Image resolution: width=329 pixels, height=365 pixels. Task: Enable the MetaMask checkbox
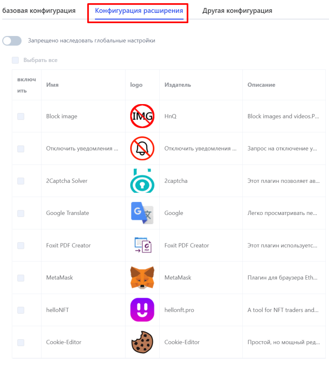coord(21,278)
